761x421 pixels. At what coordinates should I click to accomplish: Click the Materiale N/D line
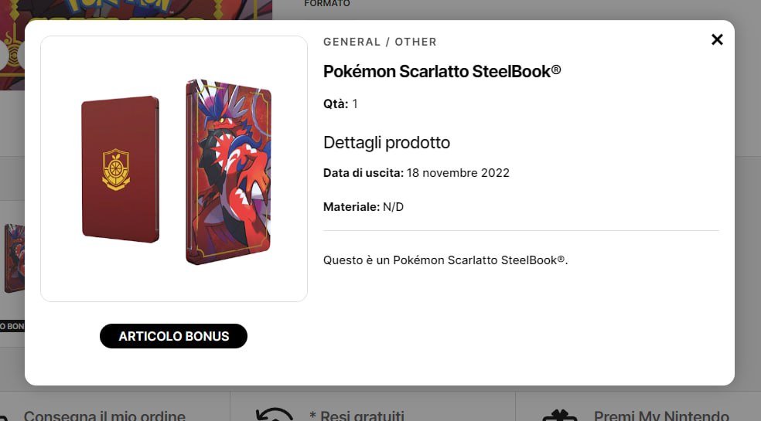click(363, 207)
